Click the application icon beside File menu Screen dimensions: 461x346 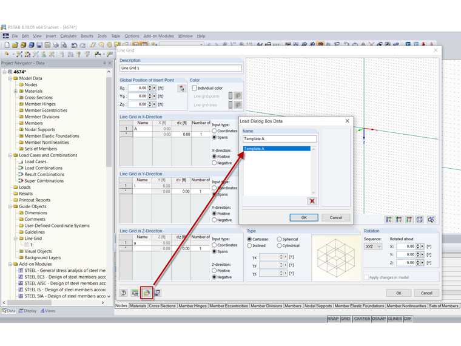[x=5, y=36]
